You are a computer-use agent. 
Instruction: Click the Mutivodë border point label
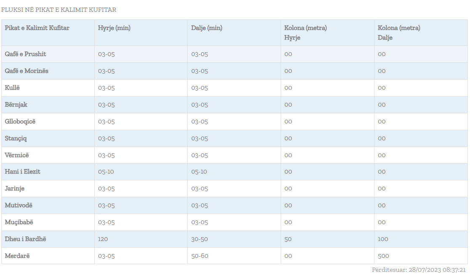[19, 206]
